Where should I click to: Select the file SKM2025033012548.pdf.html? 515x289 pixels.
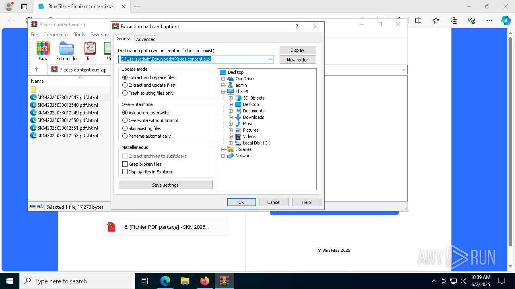coord(64,105)
